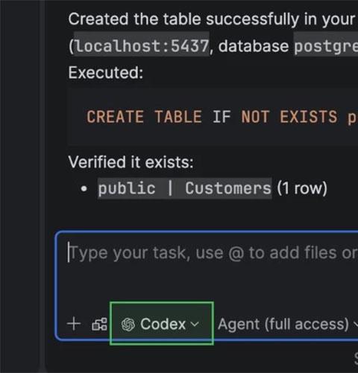Select the postgre database name snippet
Image resolution: width=358 pixels, height=373 pixels.
pos(326,46)
